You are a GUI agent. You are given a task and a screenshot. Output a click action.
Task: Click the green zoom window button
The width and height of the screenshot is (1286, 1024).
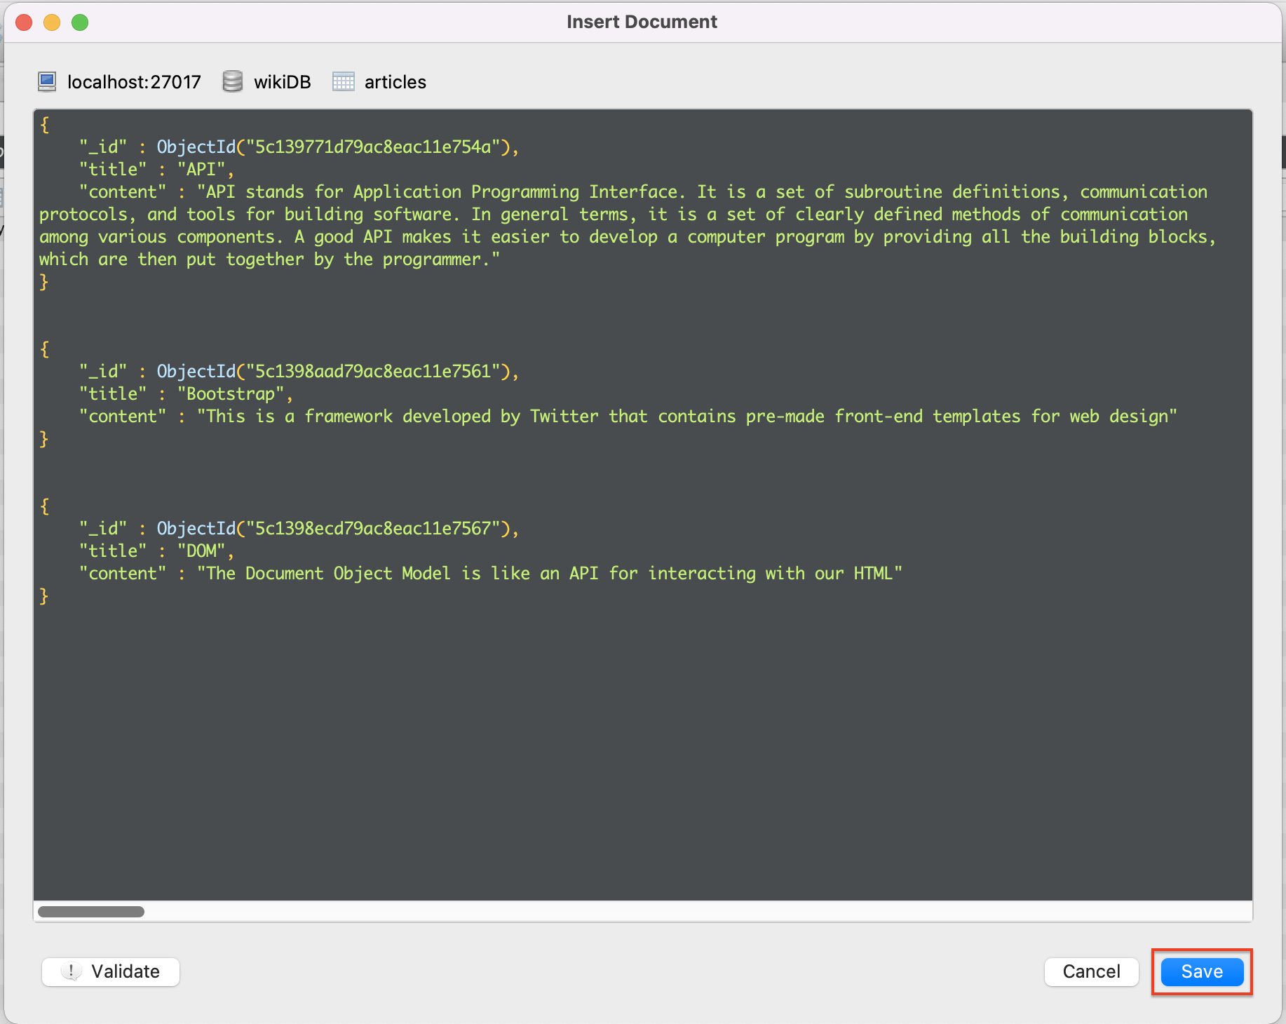click(80, 22)
